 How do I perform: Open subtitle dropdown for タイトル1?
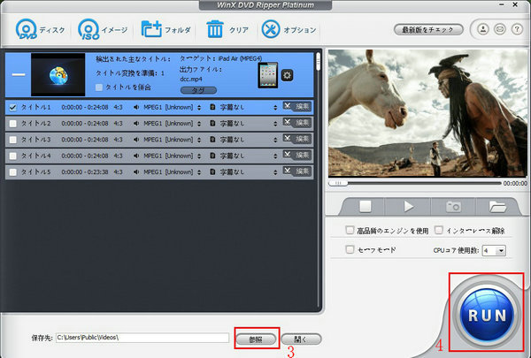[x=275, y=108]
